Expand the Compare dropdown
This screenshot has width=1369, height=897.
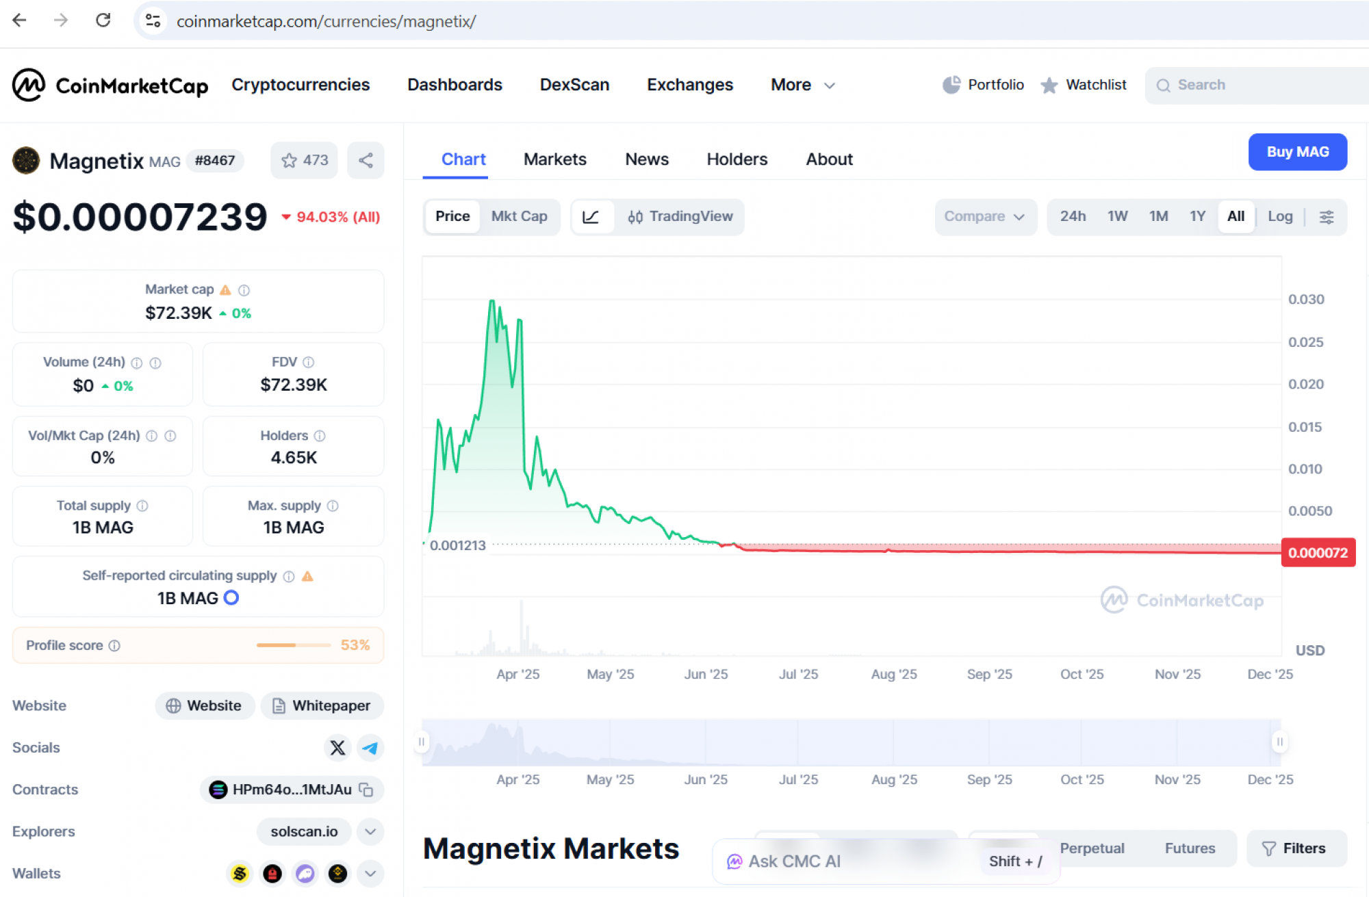point(984,216)
